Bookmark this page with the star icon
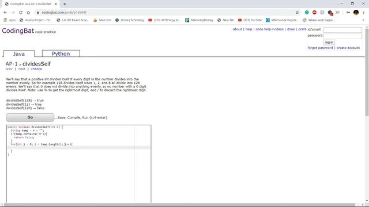Image resolution: width=369 pixels, height=207 pixels. (x=297, y=13)
